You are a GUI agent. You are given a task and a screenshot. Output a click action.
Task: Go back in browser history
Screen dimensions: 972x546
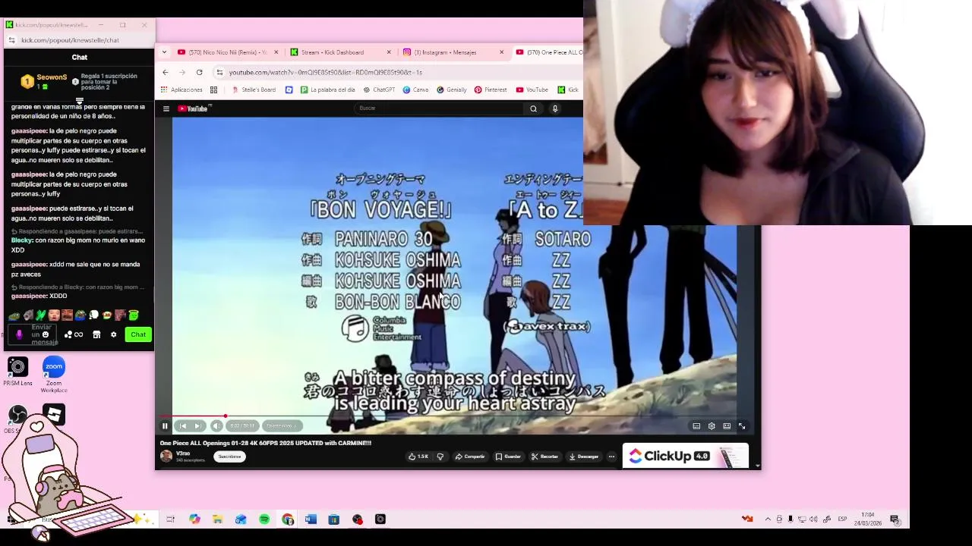(x=166, y=72)
